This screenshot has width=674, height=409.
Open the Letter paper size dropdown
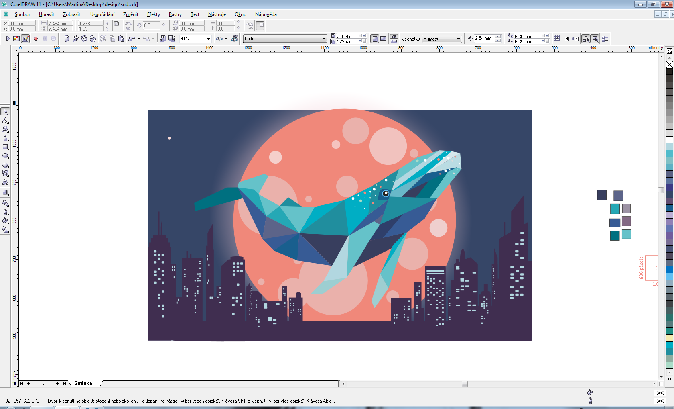pyautogui.click(x=324, y=39)
